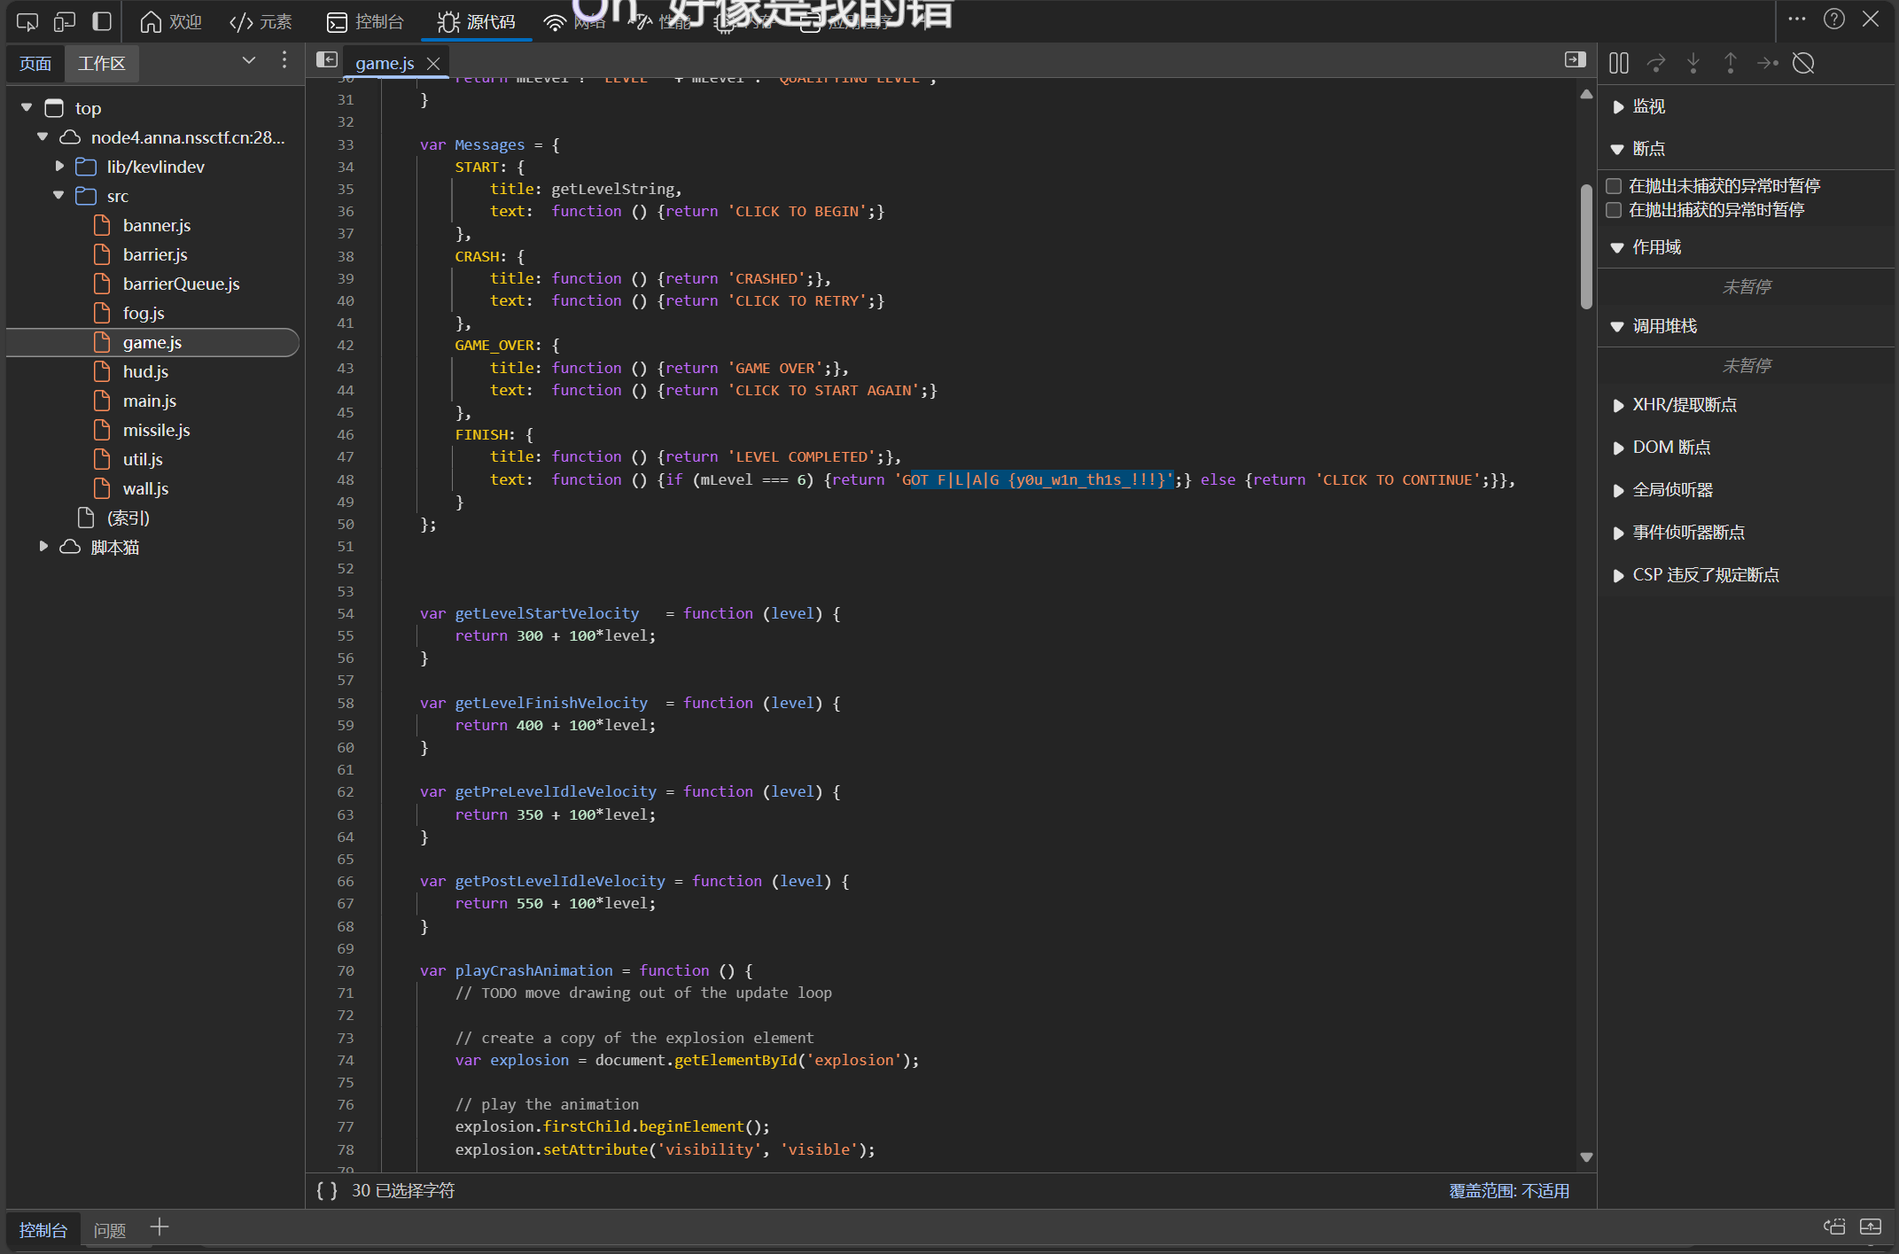The height and width of the screenshot is (1254, 1899).
Task: Click step over next function icon
Action: click(x=1656, y=63)
